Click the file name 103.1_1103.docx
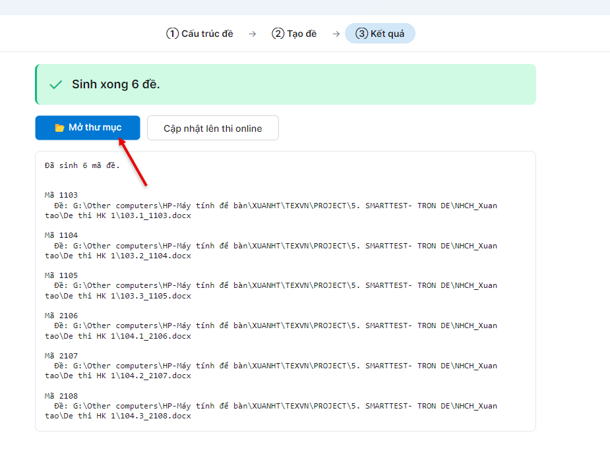610x452 pixels. tap(156, 215)
